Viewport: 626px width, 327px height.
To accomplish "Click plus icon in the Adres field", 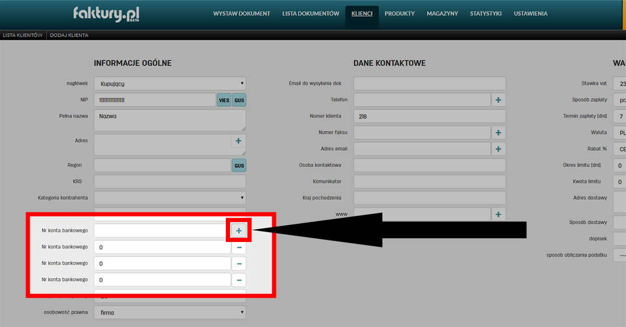I will click(238, 141).
